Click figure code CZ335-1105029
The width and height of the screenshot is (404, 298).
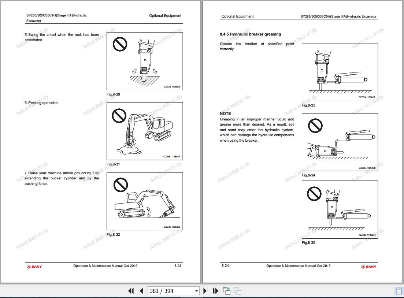pos(367,97)
